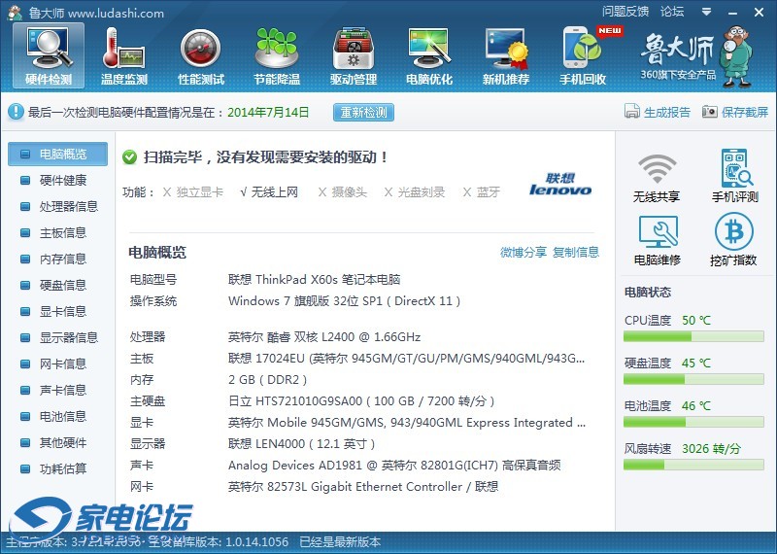Open the 新机推荐 new PC recommendation
777x554 pixels.
point(506,55)
